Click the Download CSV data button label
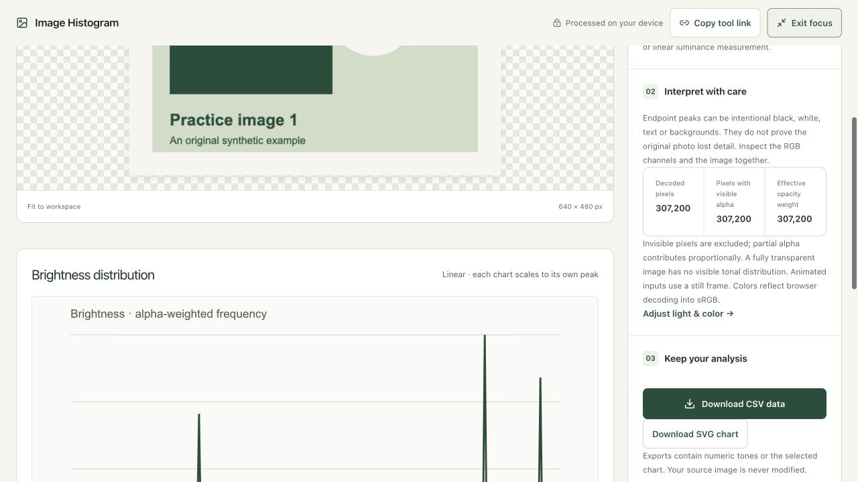 pos(743,404)
